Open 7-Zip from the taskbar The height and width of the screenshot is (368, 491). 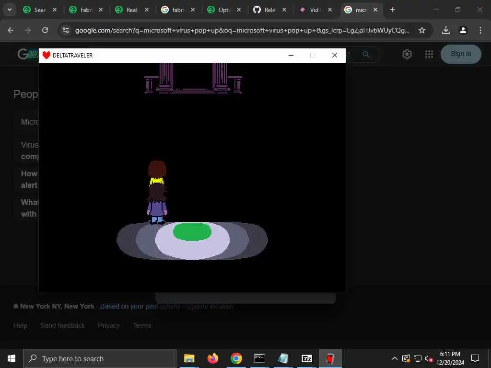[x=306, y=358]
